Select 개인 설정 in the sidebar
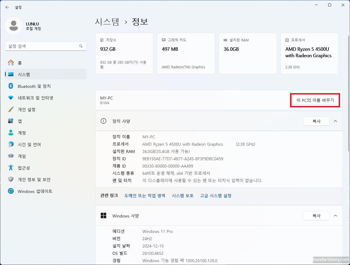 pos(46,109)
